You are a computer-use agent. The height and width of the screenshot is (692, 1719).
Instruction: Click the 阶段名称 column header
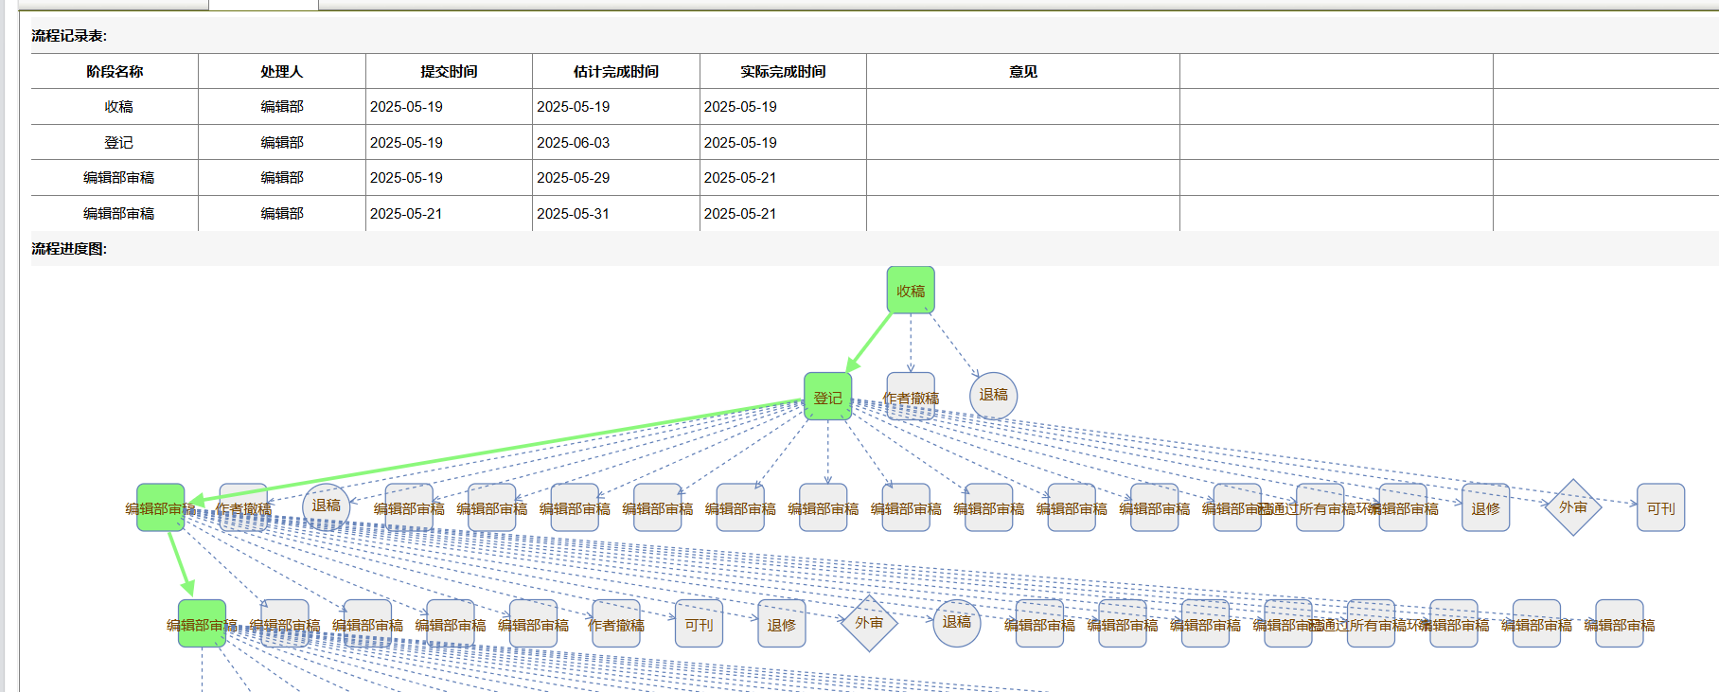coord(115,72)
